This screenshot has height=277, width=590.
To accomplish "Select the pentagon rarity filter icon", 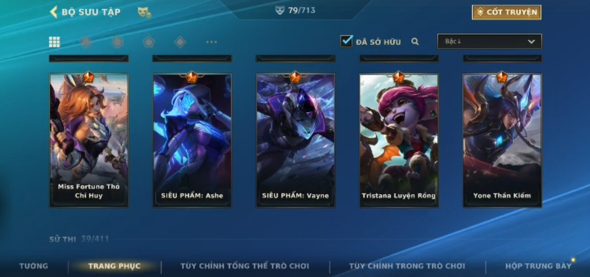I will [149, 42].
